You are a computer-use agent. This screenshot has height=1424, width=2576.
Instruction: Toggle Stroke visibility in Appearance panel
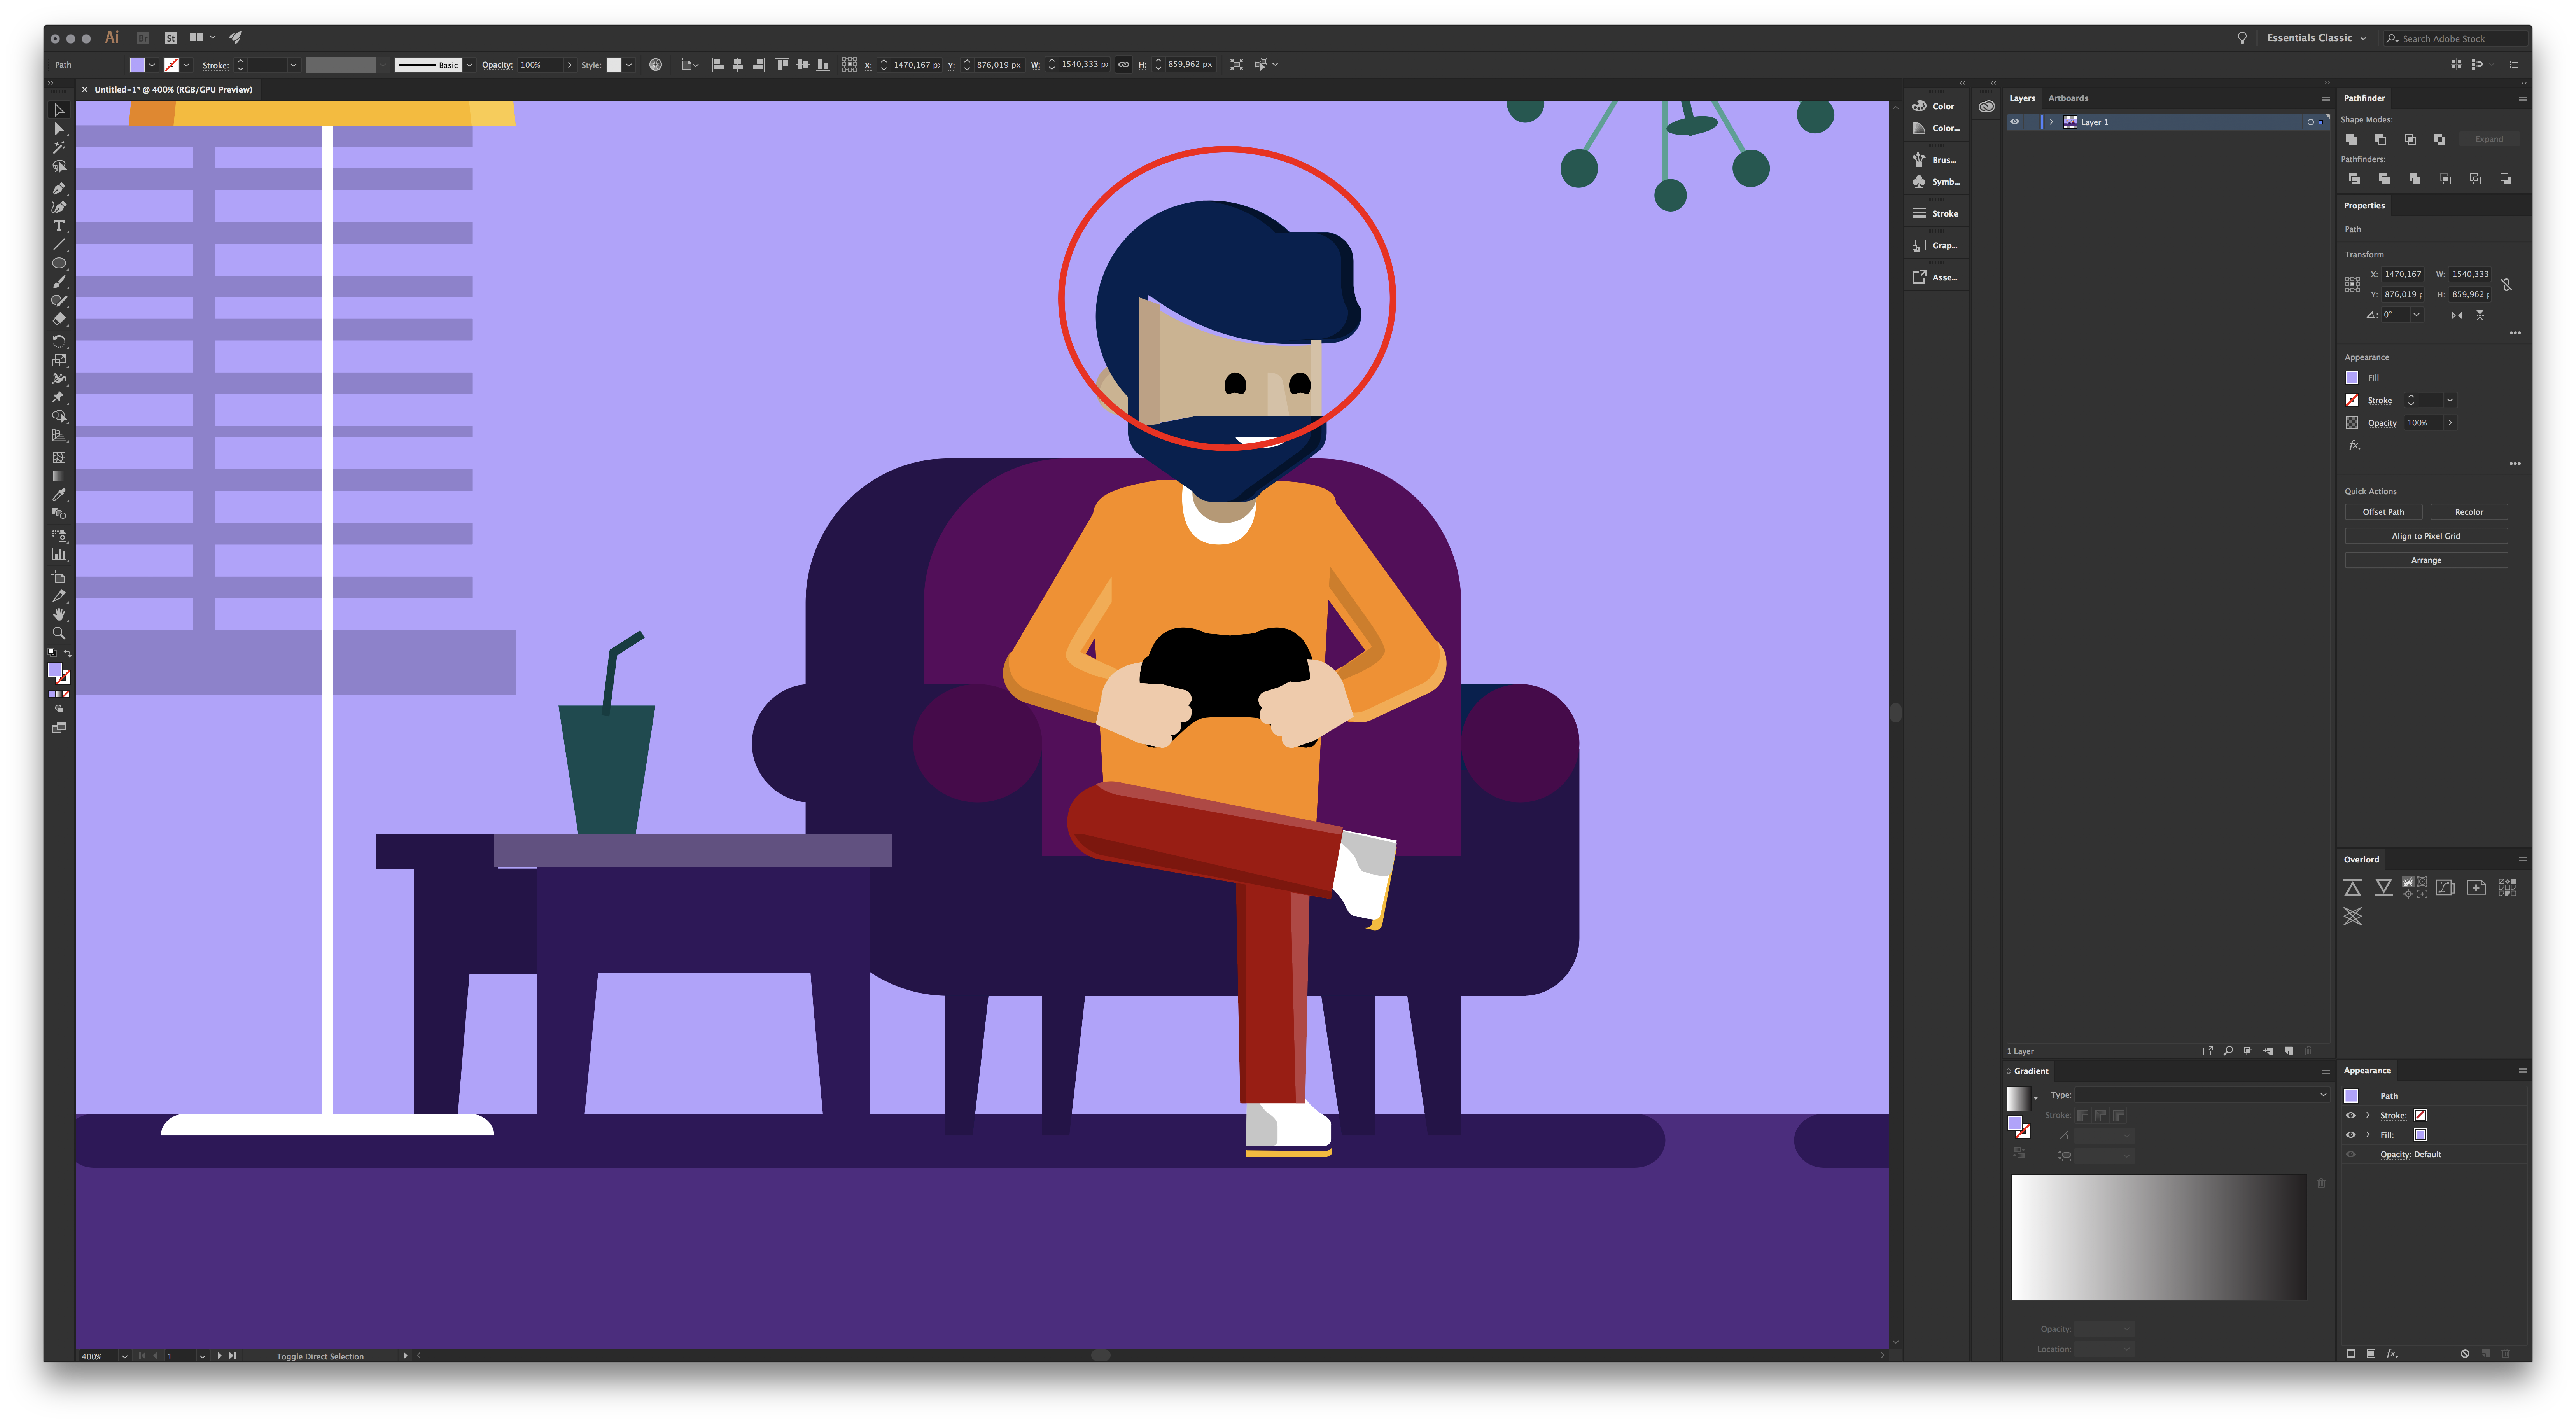tap(2351, 1115)
